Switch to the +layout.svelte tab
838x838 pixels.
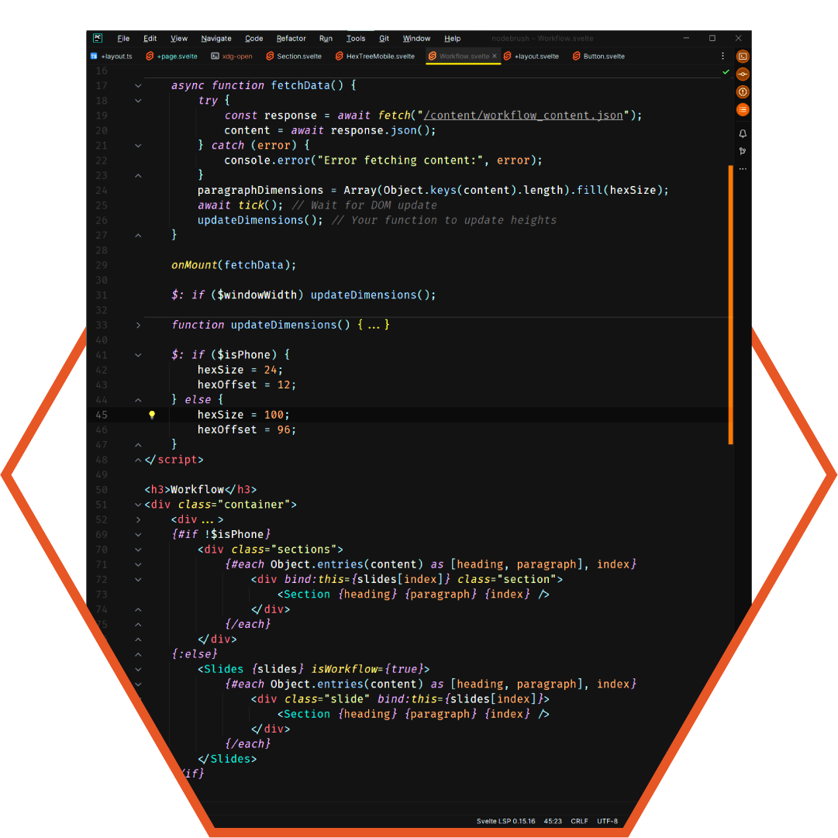coord(531,56)
